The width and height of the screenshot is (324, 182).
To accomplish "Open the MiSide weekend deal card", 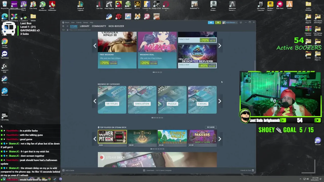I will [x=157, y=50].
